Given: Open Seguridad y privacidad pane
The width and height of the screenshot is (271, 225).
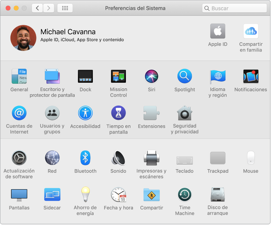Looking at the screenshot, I should click(x=185, y=113).
